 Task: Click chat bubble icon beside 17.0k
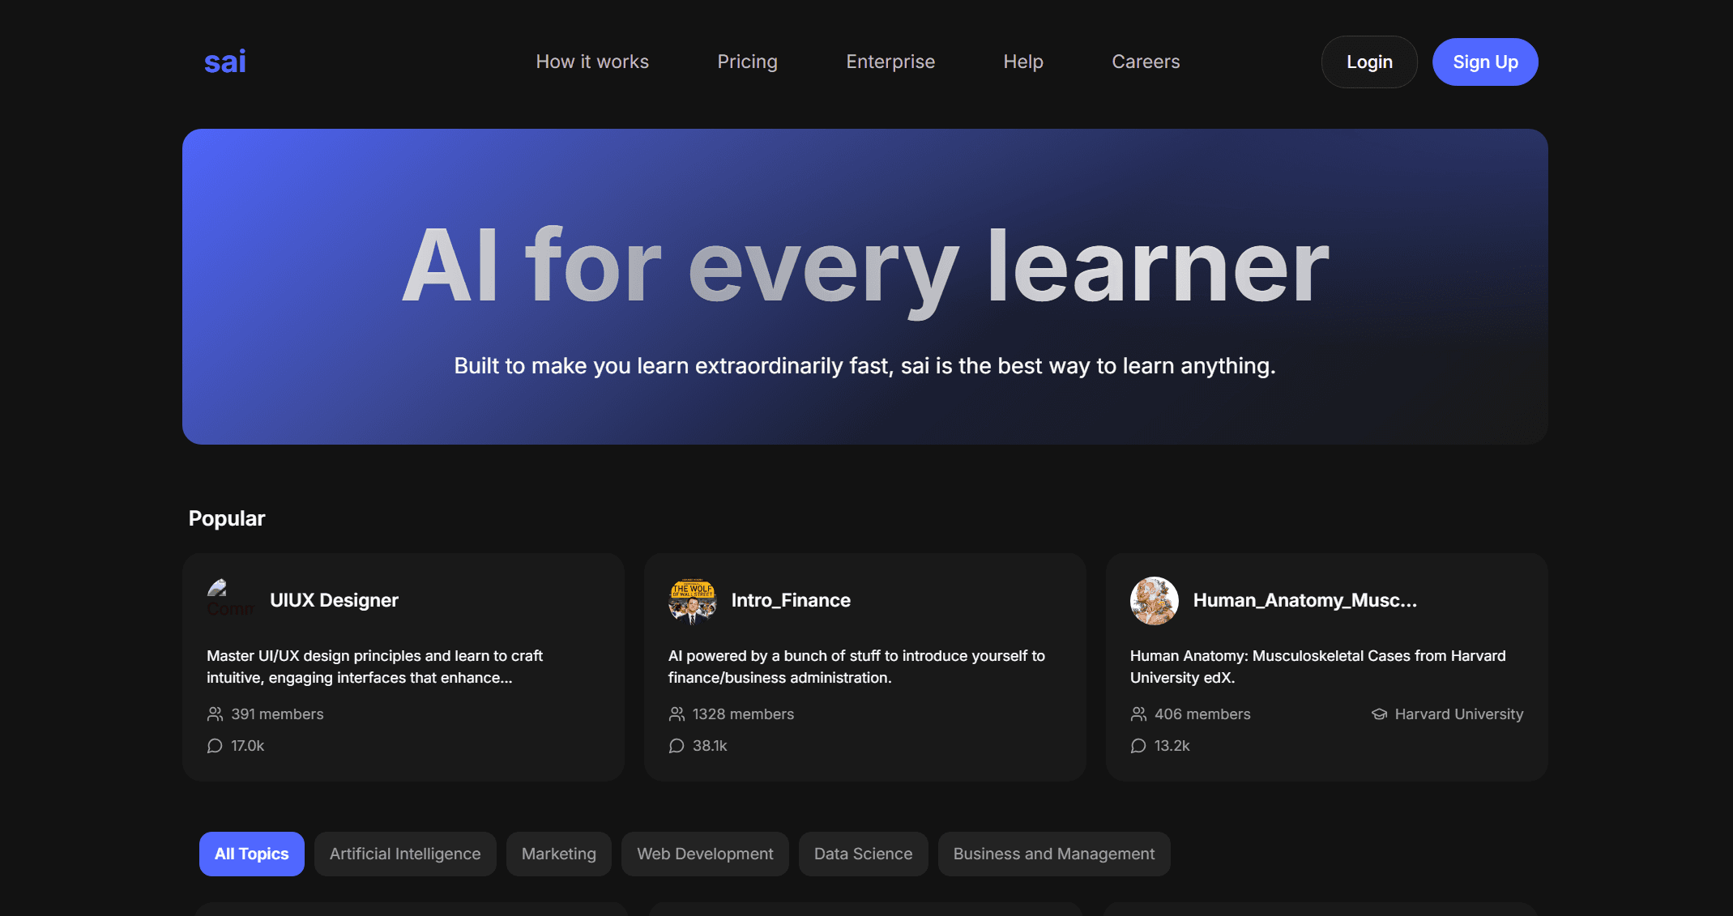coord(215,746)
